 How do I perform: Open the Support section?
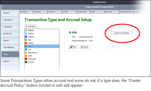10,61
